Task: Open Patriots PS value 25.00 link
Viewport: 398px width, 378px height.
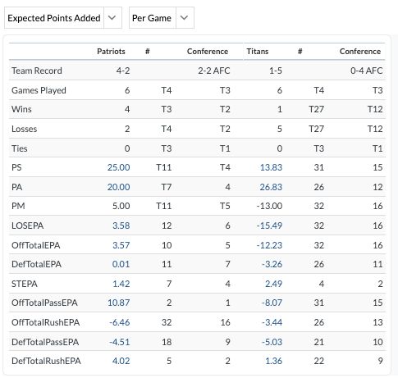Action: (118, 167)
